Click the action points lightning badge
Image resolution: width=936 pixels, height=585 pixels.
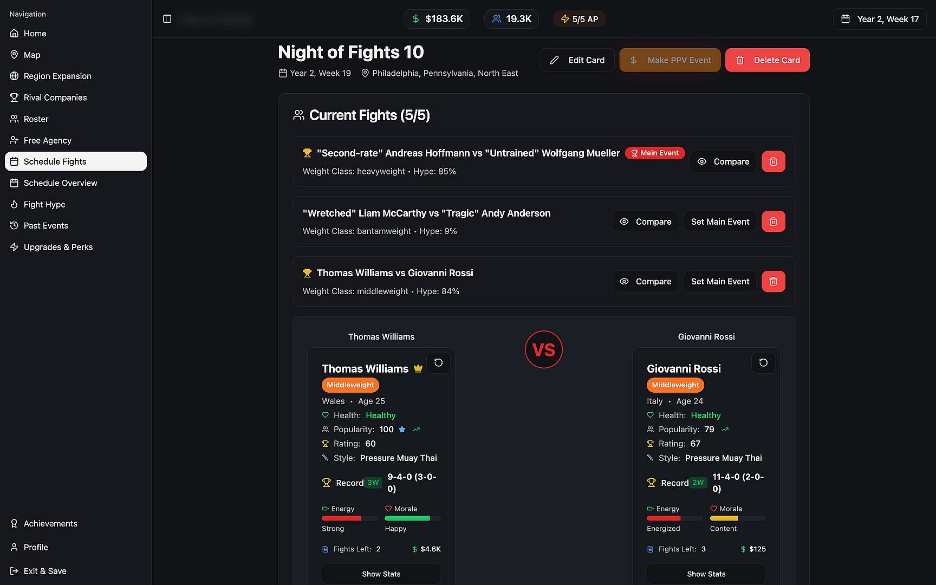(x=579, y=19)
